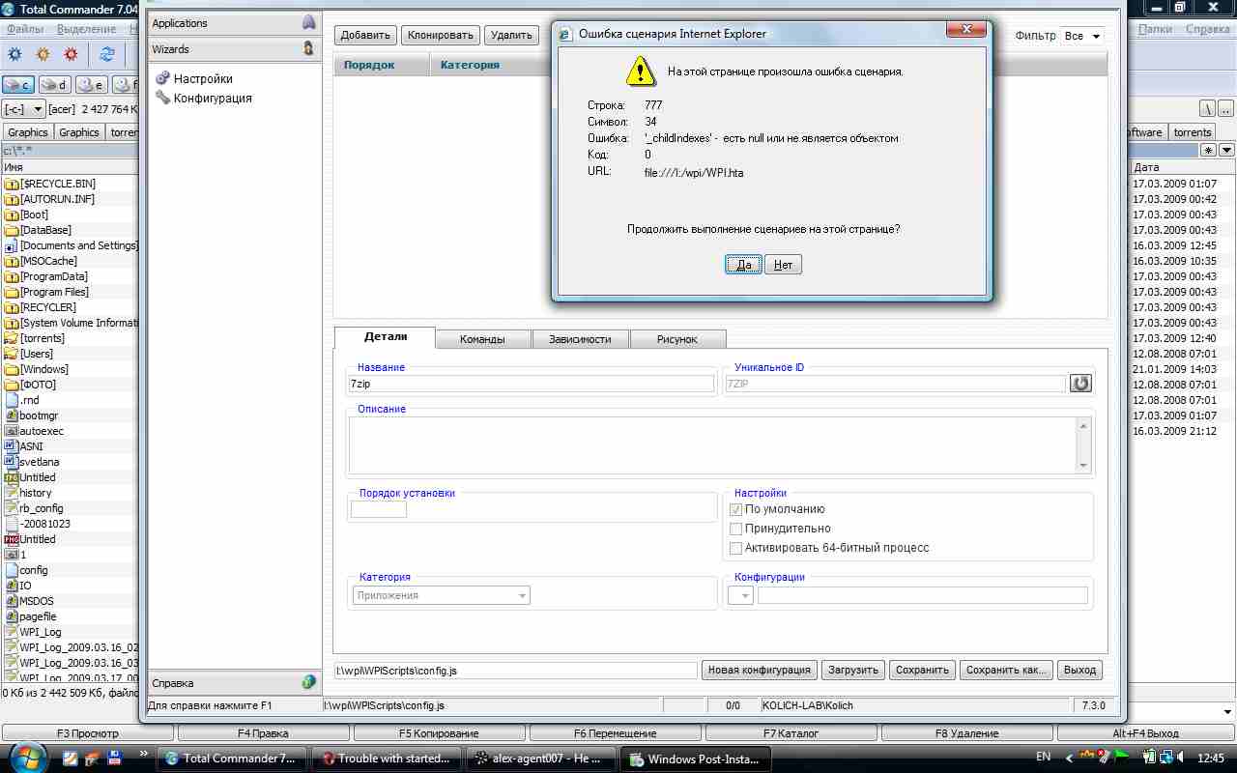Click the Нет button in error dialog

tap(784, 265)
